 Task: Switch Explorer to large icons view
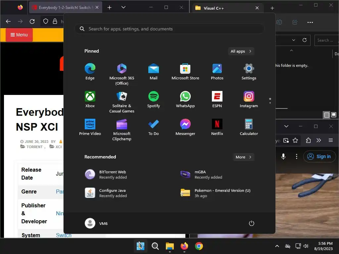click(x=334, y=115)
